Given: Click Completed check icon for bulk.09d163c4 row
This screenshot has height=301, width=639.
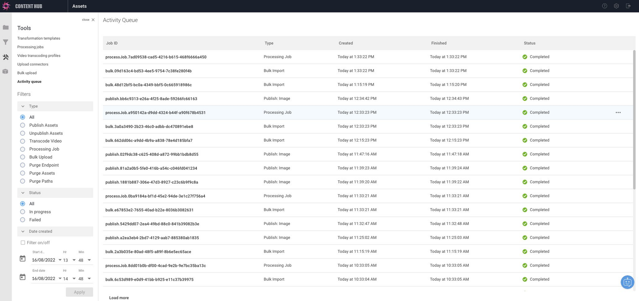Looking at the screenshot, I should pyautogui.click(x=525, y=71).
